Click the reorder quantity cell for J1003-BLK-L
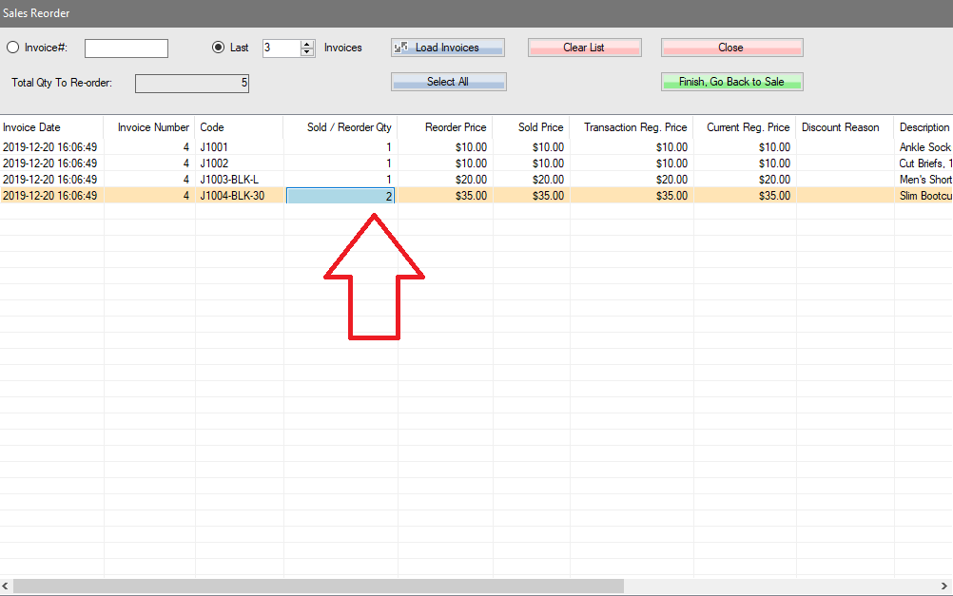 tap(340, 180)
